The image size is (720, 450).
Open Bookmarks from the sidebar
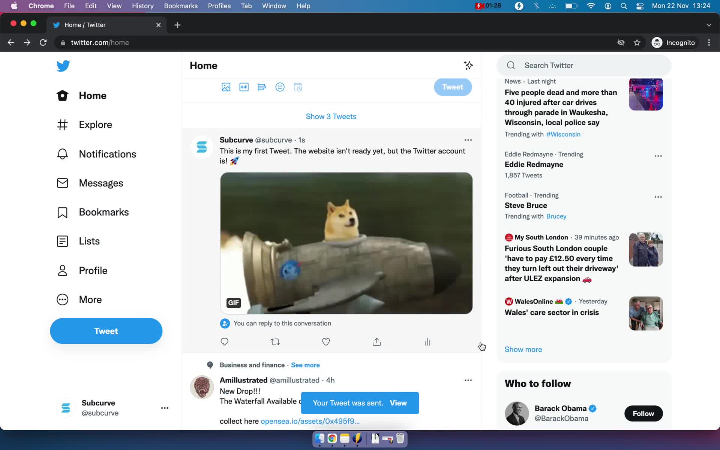(x=93, y=212)
